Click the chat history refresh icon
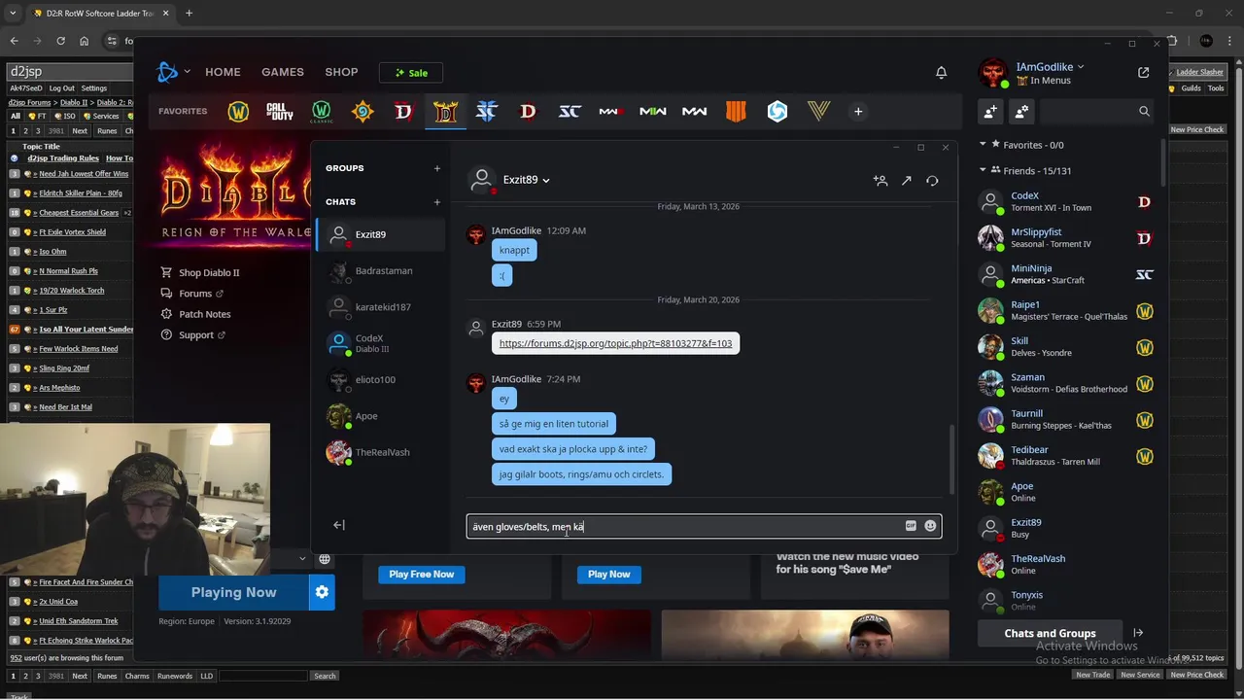The height and width of the screenshot is (700, 1244). [932, 180]
